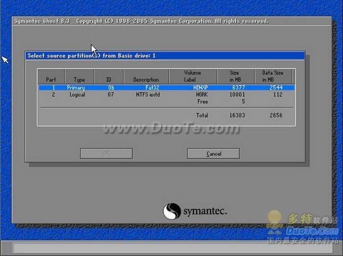Click the Data Size in MB header
The image size is (343, 256).
tap(273, 76)
